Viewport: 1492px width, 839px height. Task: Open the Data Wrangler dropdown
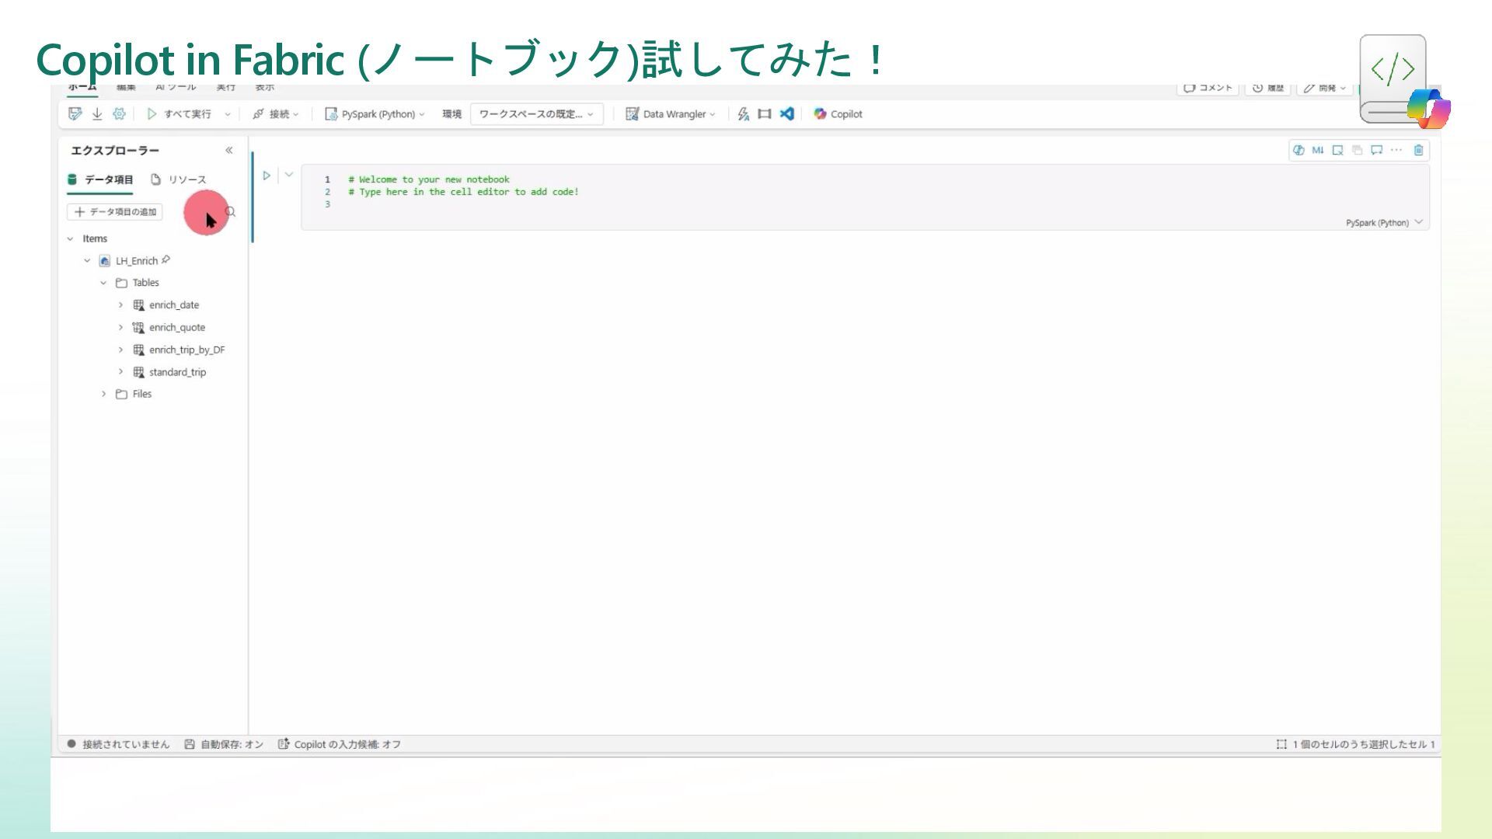click(670, 113)
